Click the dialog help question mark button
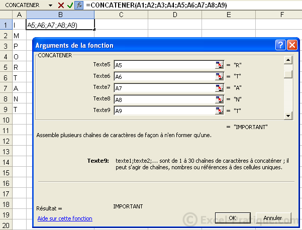The height and width of the screenshot is (230, 302). (280, 45)
